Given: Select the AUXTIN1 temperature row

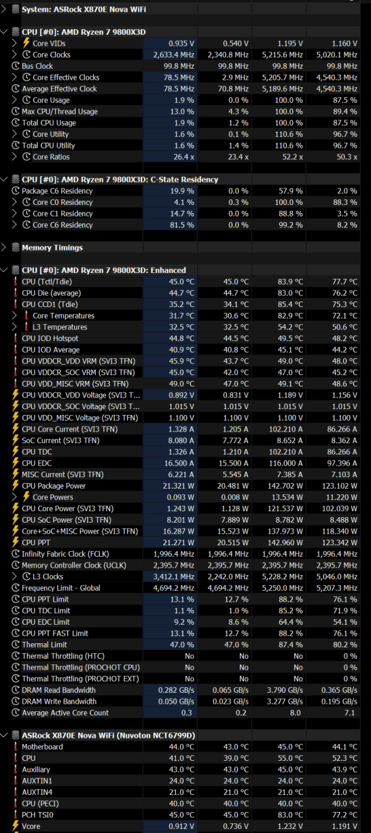Looking at the screenshot, I should (185, 781).
